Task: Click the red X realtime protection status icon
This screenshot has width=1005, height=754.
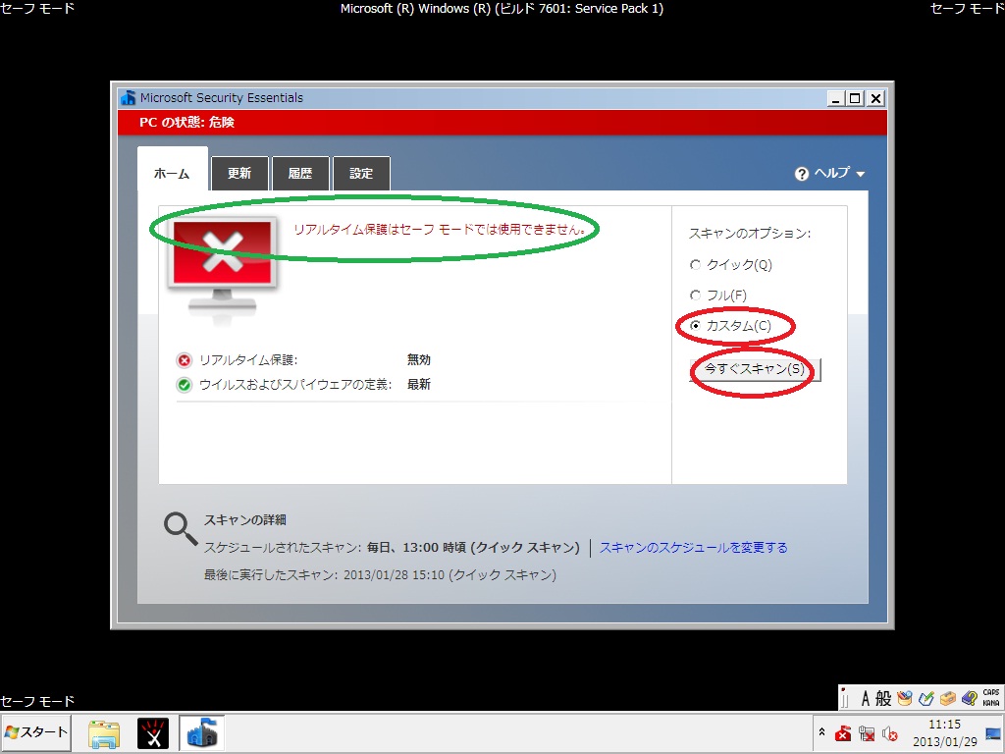Action: 184,360
